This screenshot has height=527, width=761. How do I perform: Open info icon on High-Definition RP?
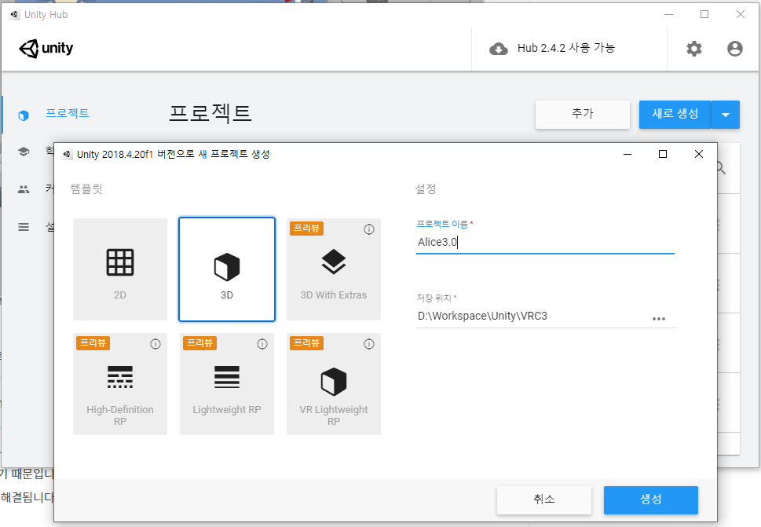pyautogui.click(x=155, y=344)
